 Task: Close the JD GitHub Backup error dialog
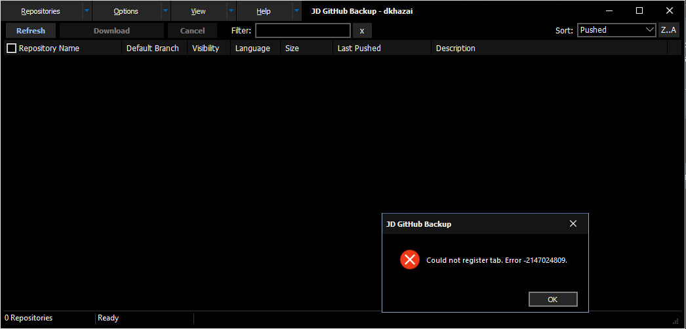pyautogui.click(x=573, y=223)
